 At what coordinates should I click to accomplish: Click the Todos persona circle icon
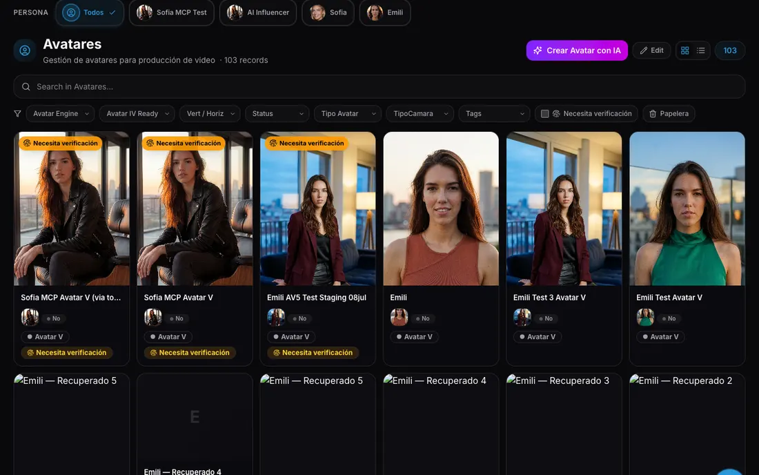pyautogui.click(x=70, y=12)
